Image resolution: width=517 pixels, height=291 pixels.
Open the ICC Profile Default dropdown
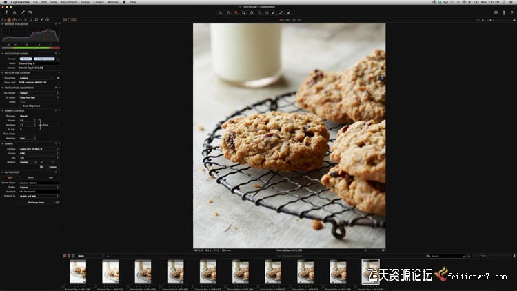(x=39, y=93)
